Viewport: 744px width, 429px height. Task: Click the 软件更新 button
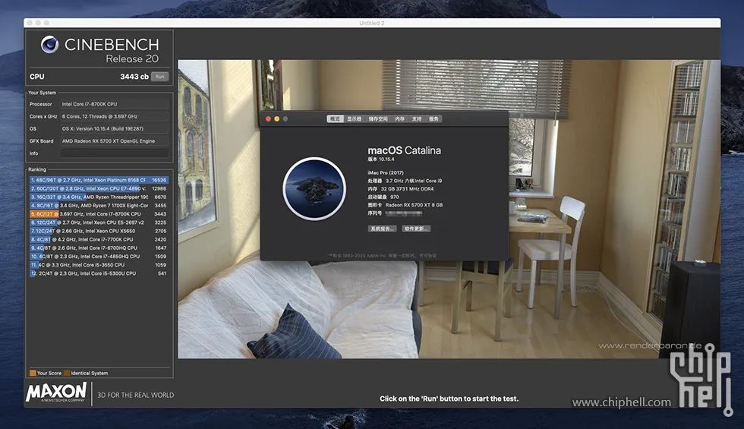click(417, 229)
